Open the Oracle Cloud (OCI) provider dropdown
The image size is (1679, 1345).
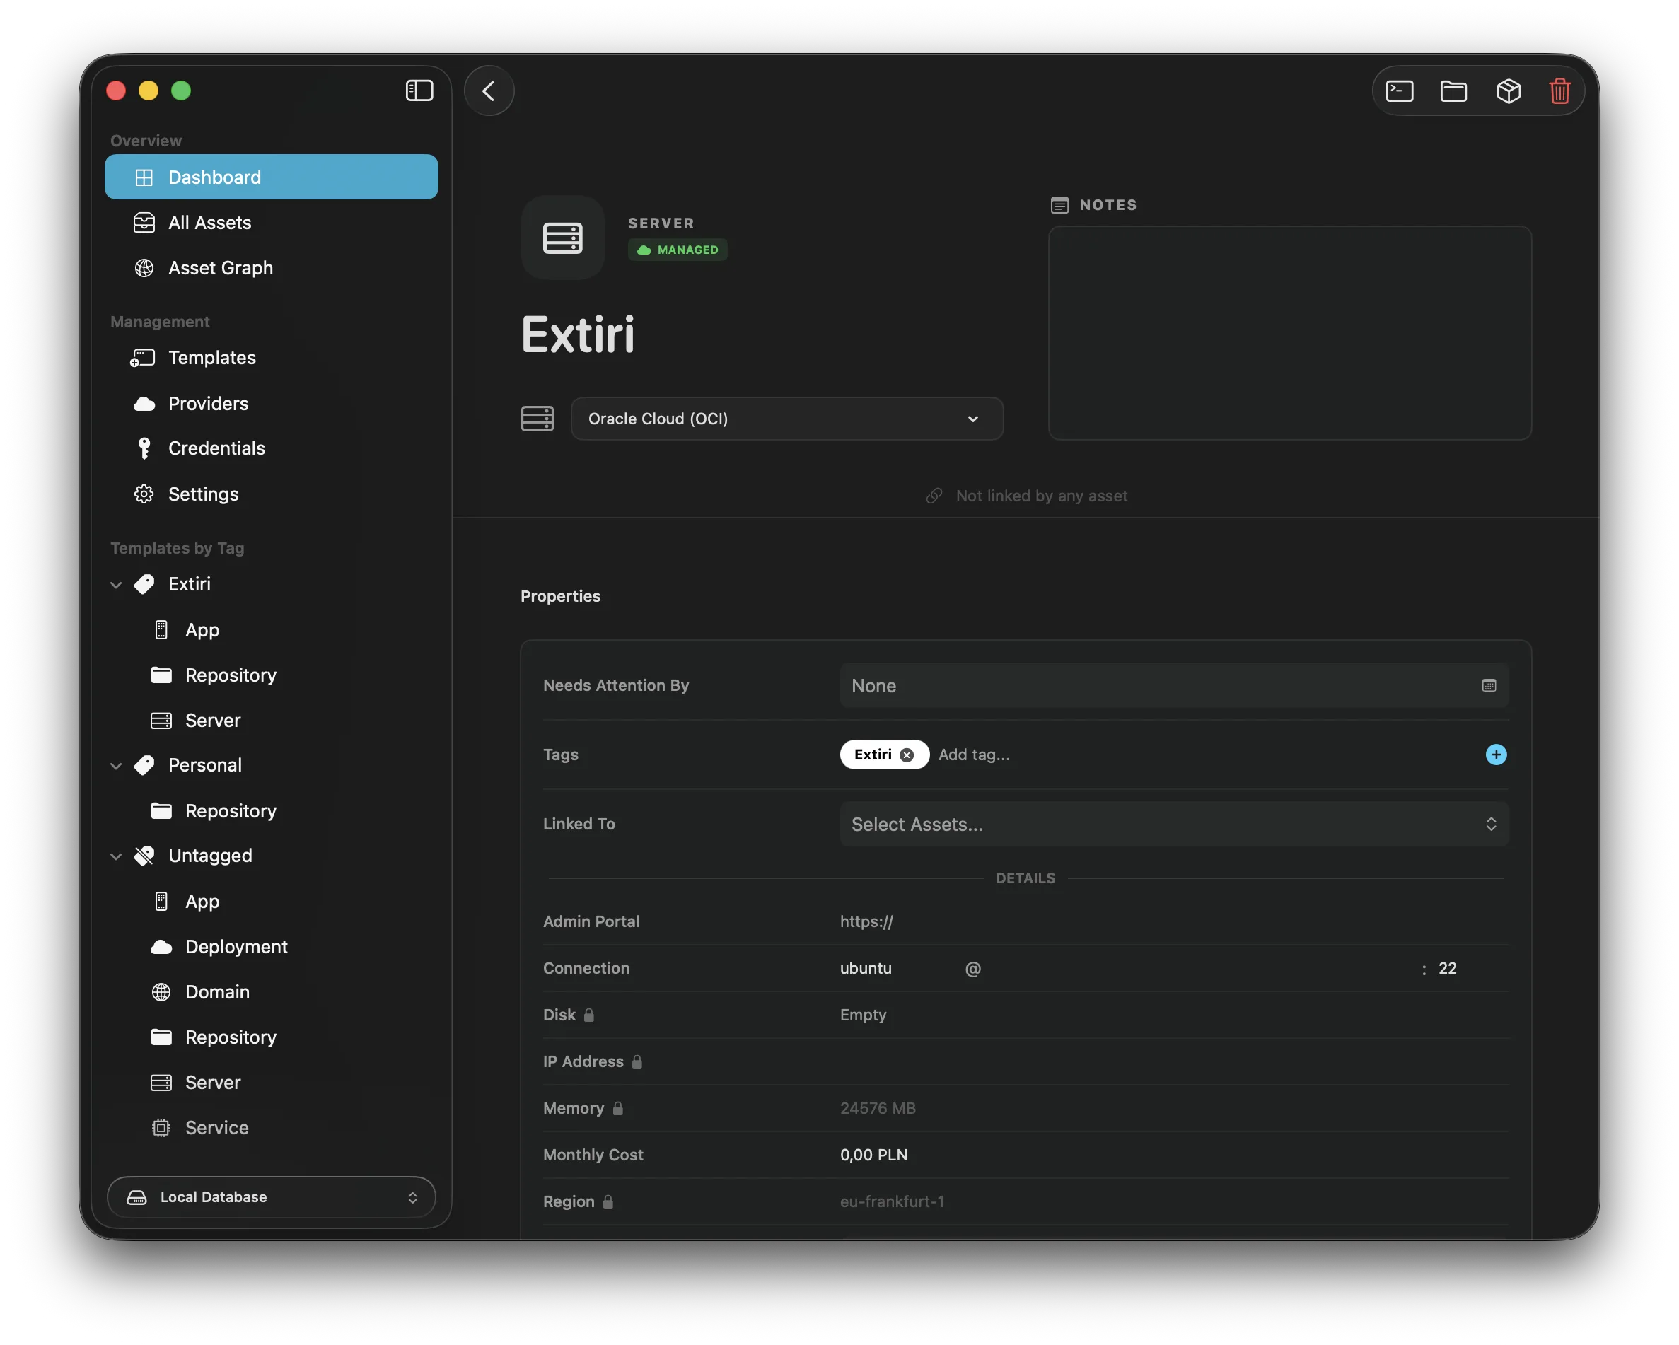pyautogui.click(x=787, y=418)
